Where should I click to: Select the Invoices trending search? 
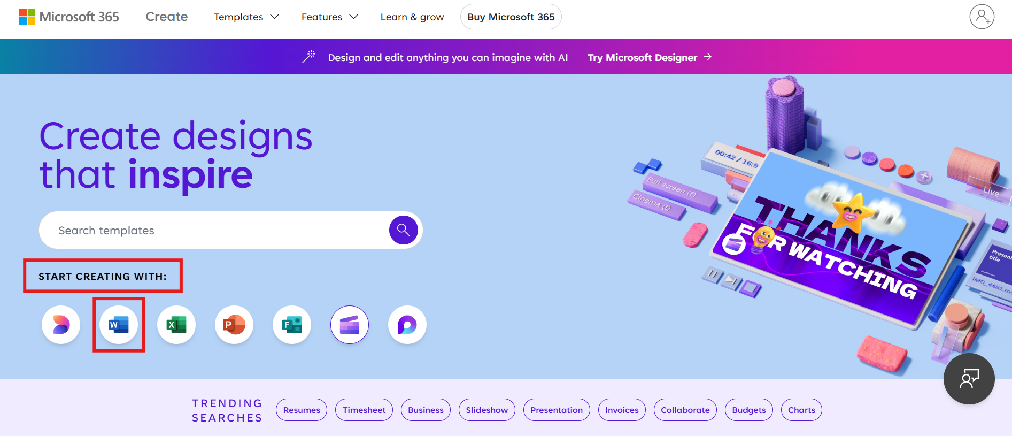pos(622,410)
